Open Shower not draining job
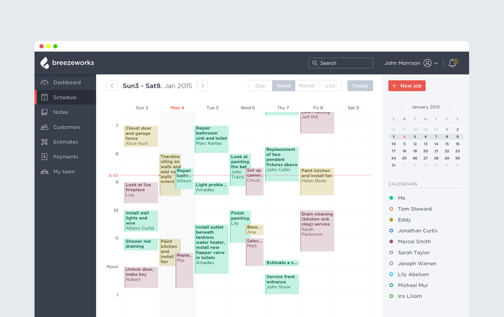 click(x=141, y=244)
